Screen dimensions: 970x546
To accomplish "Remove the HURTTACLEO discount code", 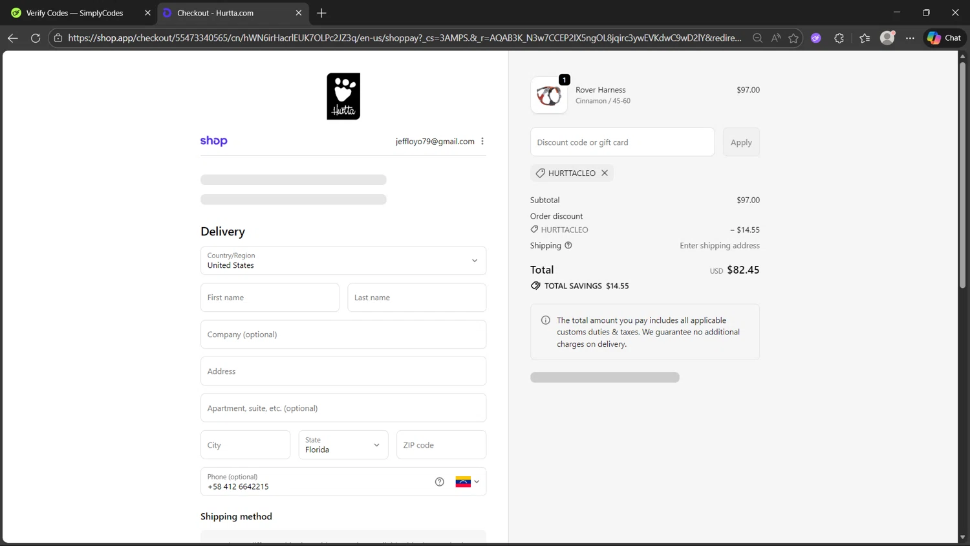I will pyautogui.click(x=605, y=173).
